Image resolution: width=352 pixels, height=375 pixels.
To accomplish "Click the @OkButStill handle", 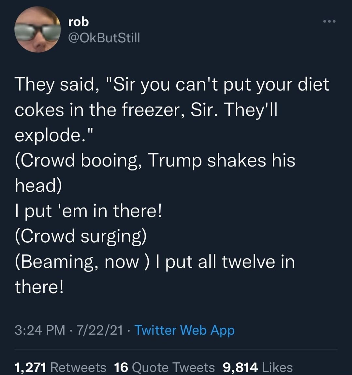I will [x=104, y=38].
